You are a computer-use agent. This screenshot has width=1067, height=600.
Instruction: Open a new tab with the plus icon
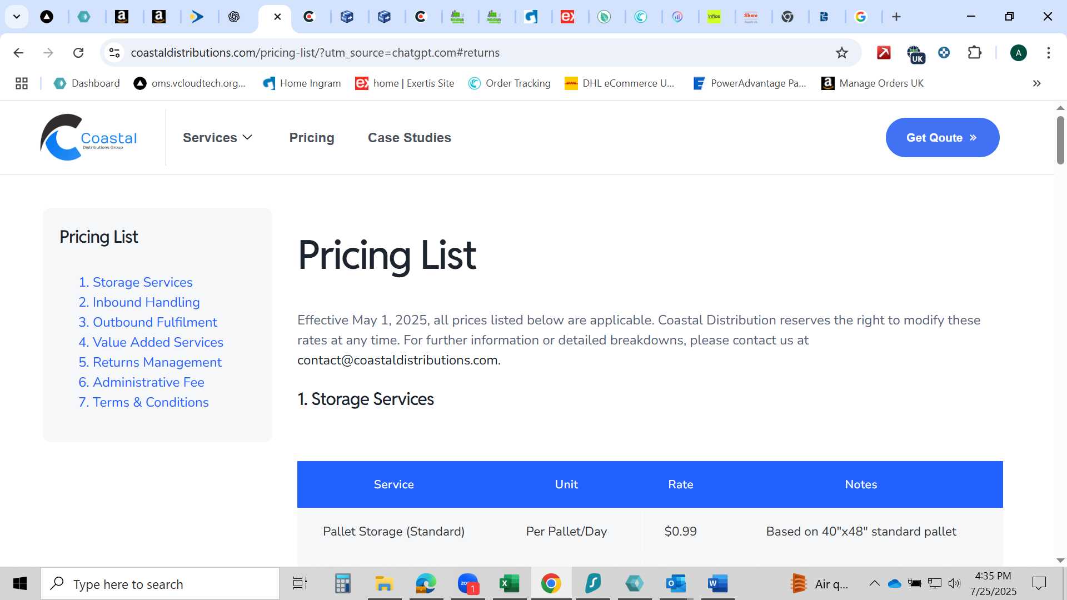[x=896, y=17]
